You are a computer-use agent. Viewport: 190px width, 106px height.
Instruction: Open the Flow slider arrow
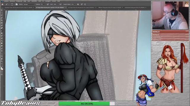(58, 4)
